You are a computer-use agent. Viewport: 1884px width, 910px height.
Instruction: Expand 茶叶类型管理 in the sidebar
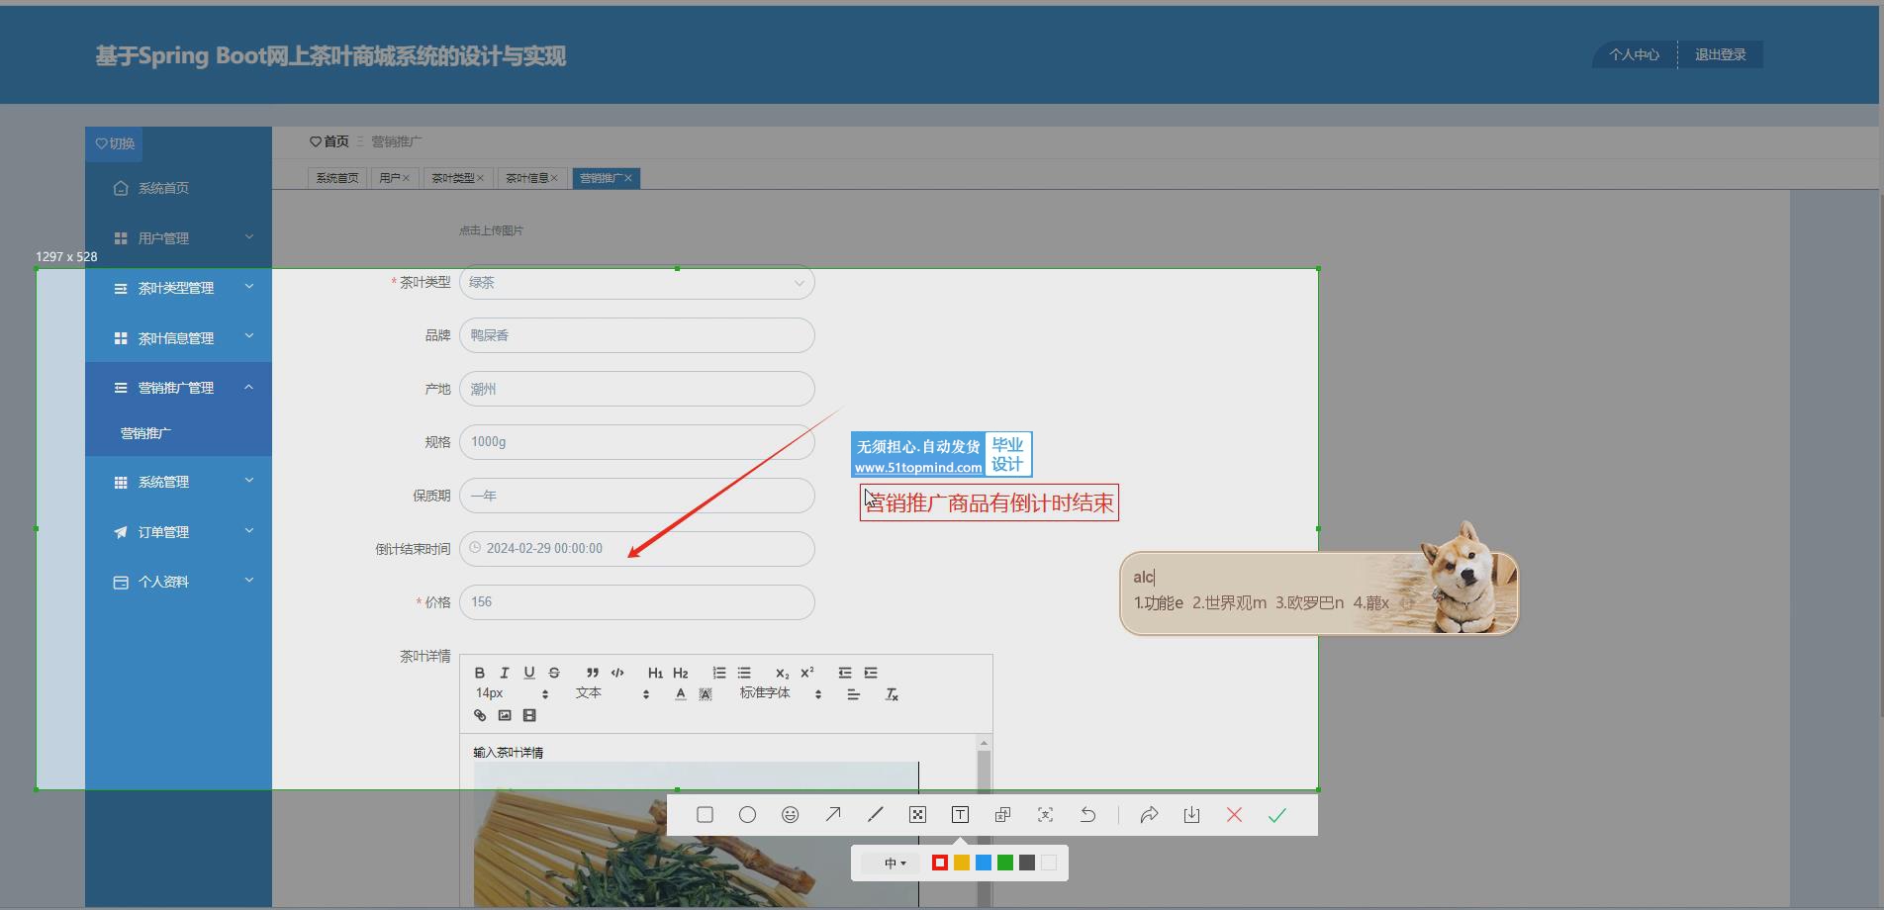(x=178, y=288)
